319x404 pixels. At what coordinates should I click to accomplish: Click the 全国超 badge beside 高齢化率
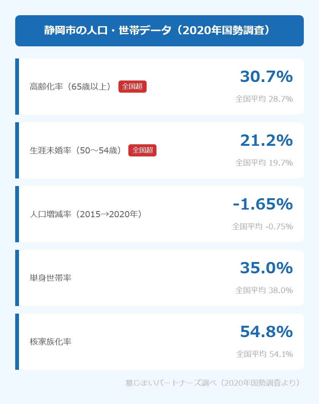click(x=132, y=87)
